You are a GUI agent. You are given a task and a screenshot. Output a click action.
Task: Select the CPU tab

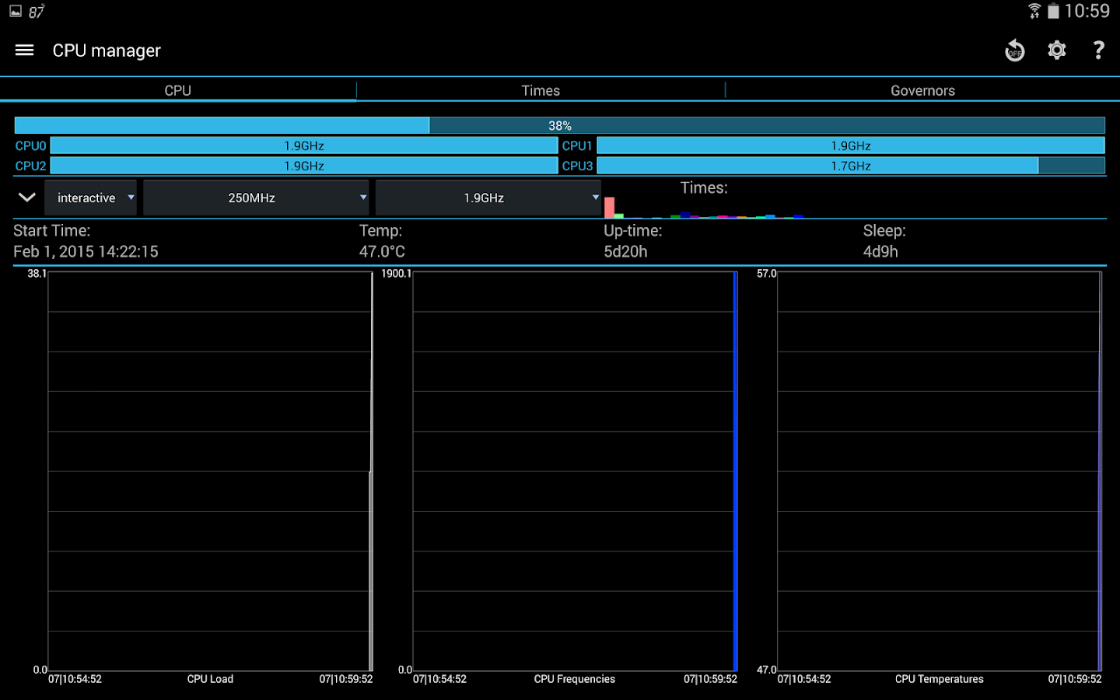pos(178,90)
